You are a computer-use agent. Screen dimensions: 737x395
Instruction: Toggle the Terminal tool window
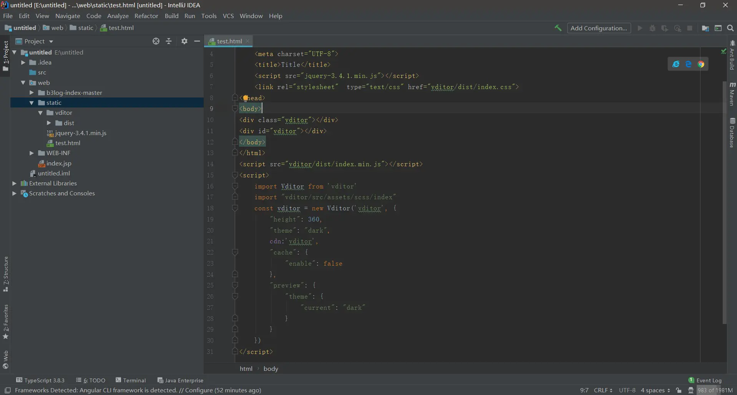131,380
